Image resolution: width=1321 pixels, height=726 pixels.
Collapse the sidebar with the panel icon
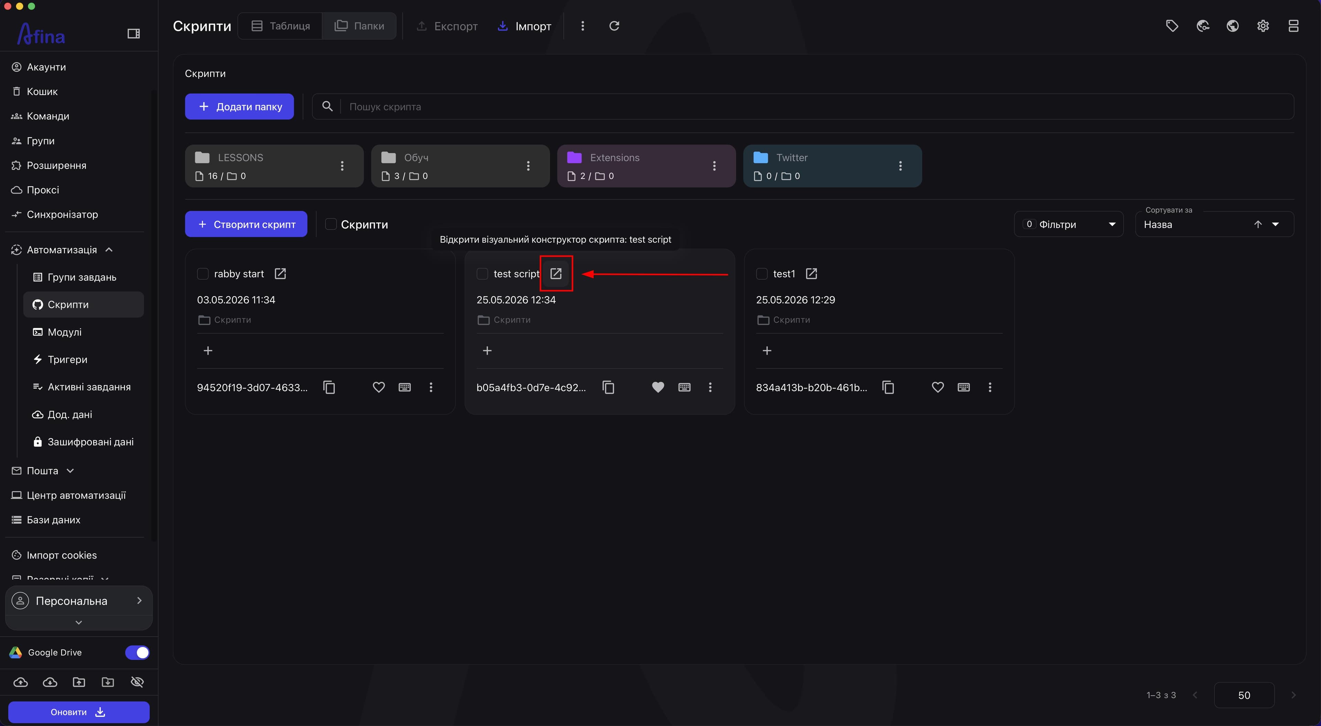133,34
